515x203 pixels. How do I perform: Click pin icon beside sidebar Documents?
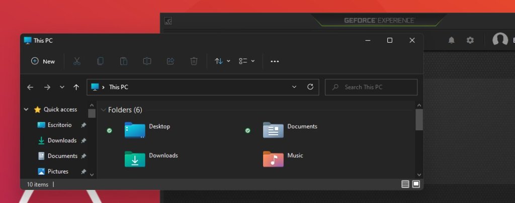(83, 156)
